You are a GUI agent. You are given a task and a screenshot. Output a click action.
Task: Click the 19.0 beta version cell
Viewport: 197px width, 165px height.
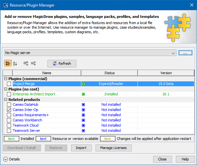[x=166, y=84]
